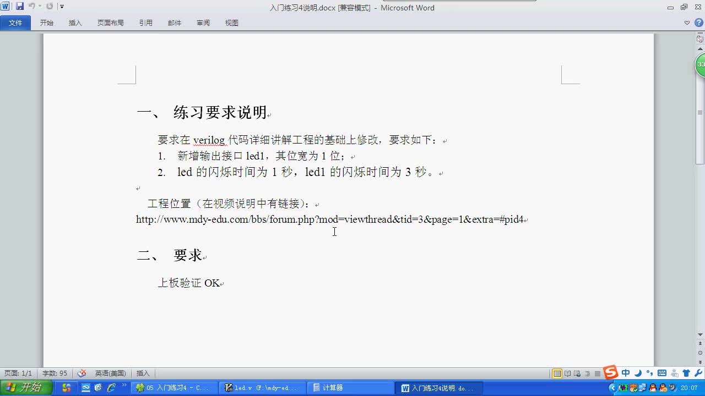Click the Save icon in Quick Access Toolbar
The image size is (705, 396).
(x=19, y=7)
